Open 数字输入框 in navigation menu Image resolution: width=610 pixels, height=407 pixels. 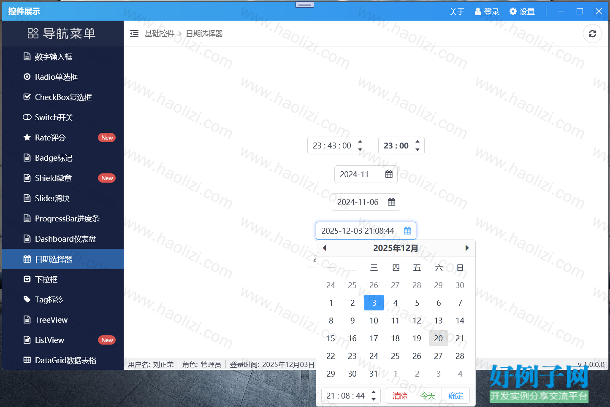click(63, 57)
